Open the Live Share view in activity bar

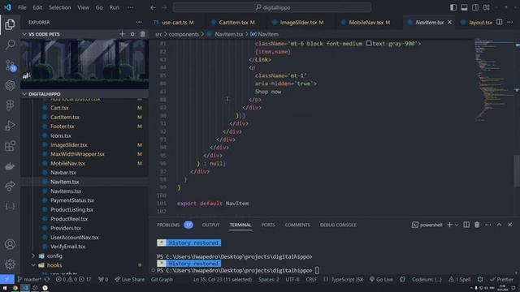click(10, 187)
